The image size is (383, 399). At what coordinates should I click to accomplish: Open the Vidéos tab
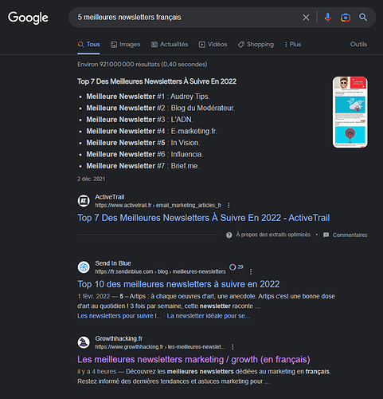click(x=213, y=45)
